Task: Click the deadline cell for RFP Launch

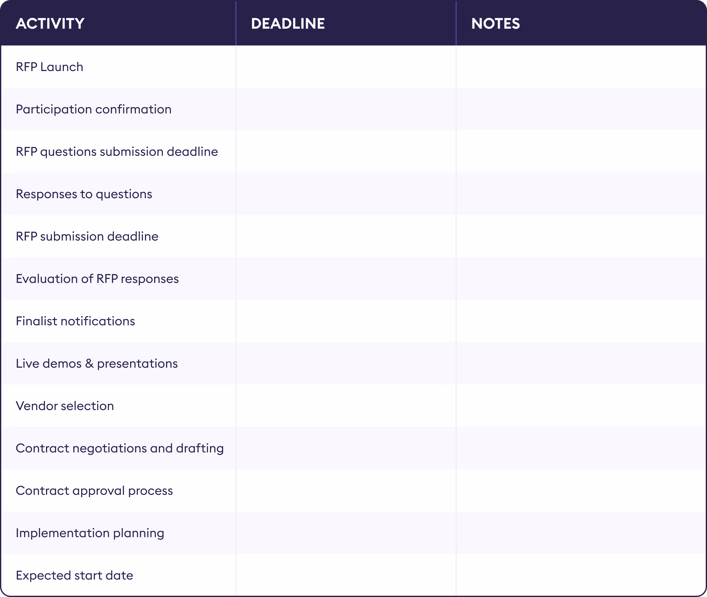Action: click(346, 67)
